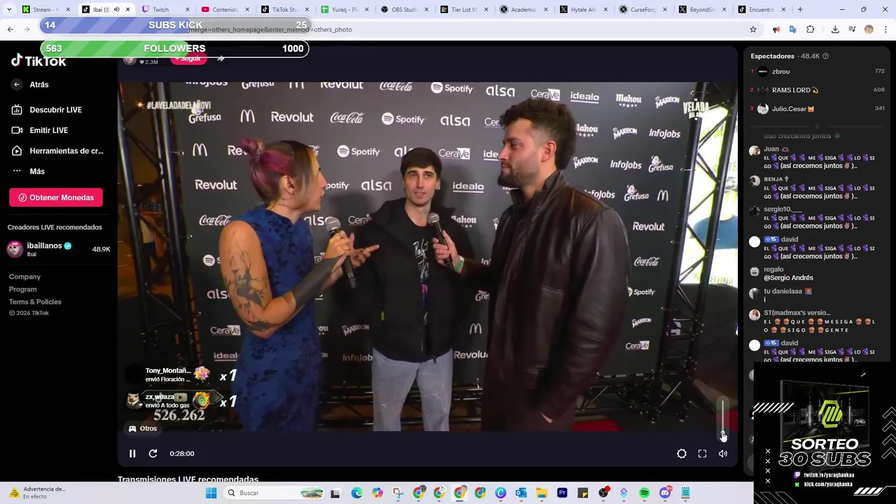Click the taskbar Buscar search box
896x504 pixels.
(x=274, y=493)
